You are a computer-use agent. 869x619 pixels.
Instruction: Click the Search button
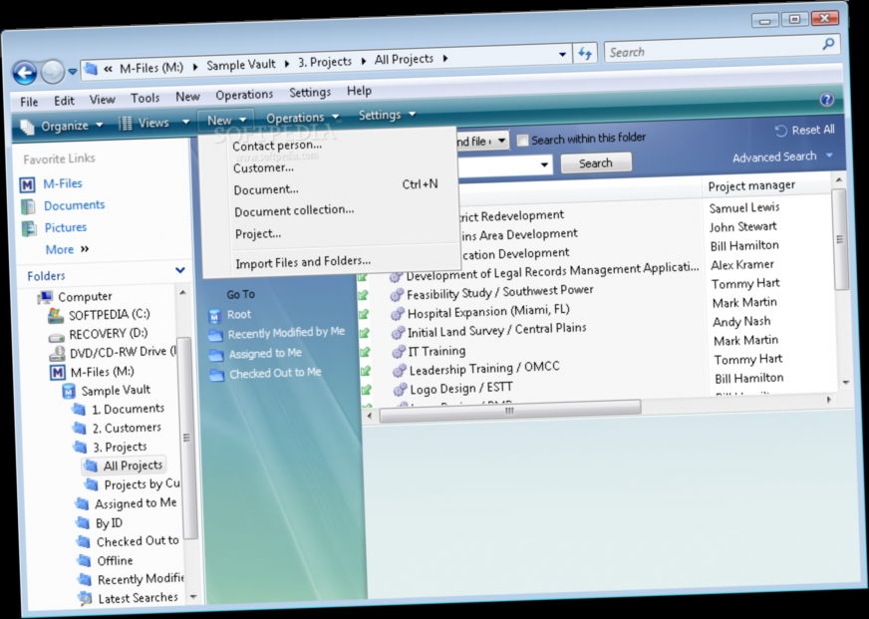click(596, 162)
